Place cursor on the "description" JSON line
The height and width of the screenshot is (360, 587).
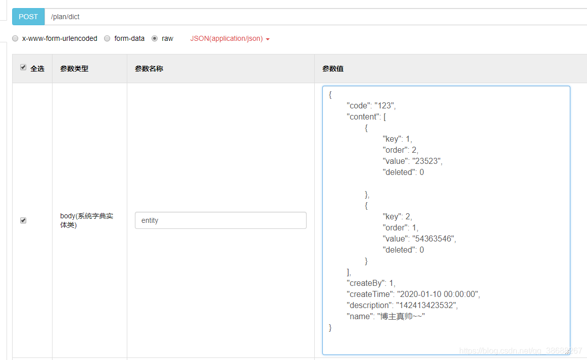tap(402, 305)
